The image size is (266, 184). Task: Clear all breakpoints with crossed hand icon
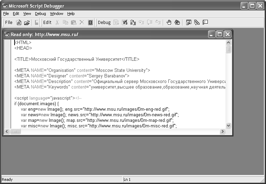pos(177,23)
